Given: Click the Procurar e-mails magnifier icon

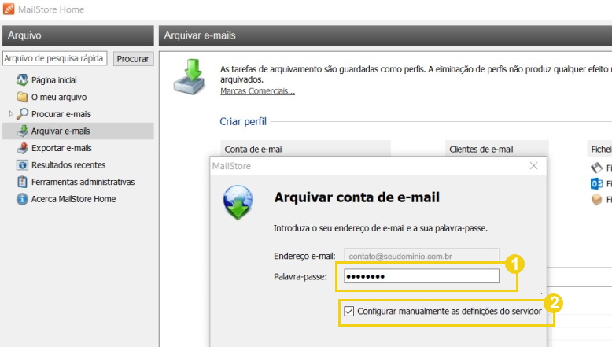Looking at the screenshot, I should tap(22, 113).
